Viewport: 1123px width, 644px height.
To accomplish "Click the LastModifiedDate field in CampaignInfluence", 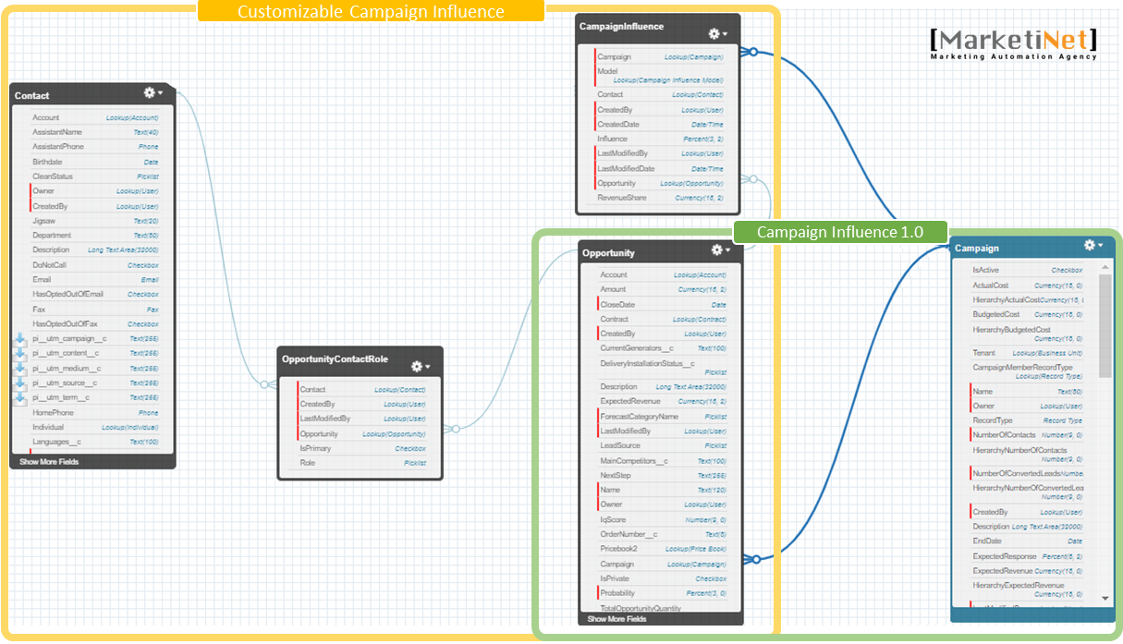I will point(660,169).
